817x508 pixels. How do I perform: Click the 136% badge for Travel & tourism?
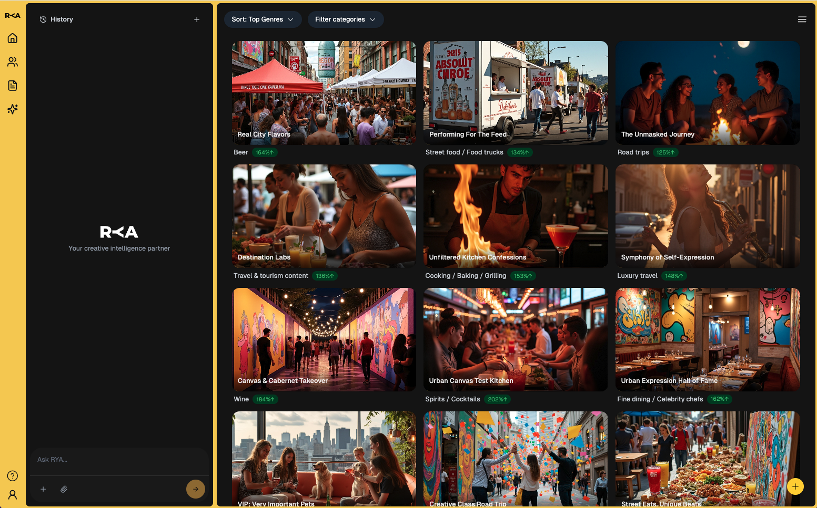[326, 276]
